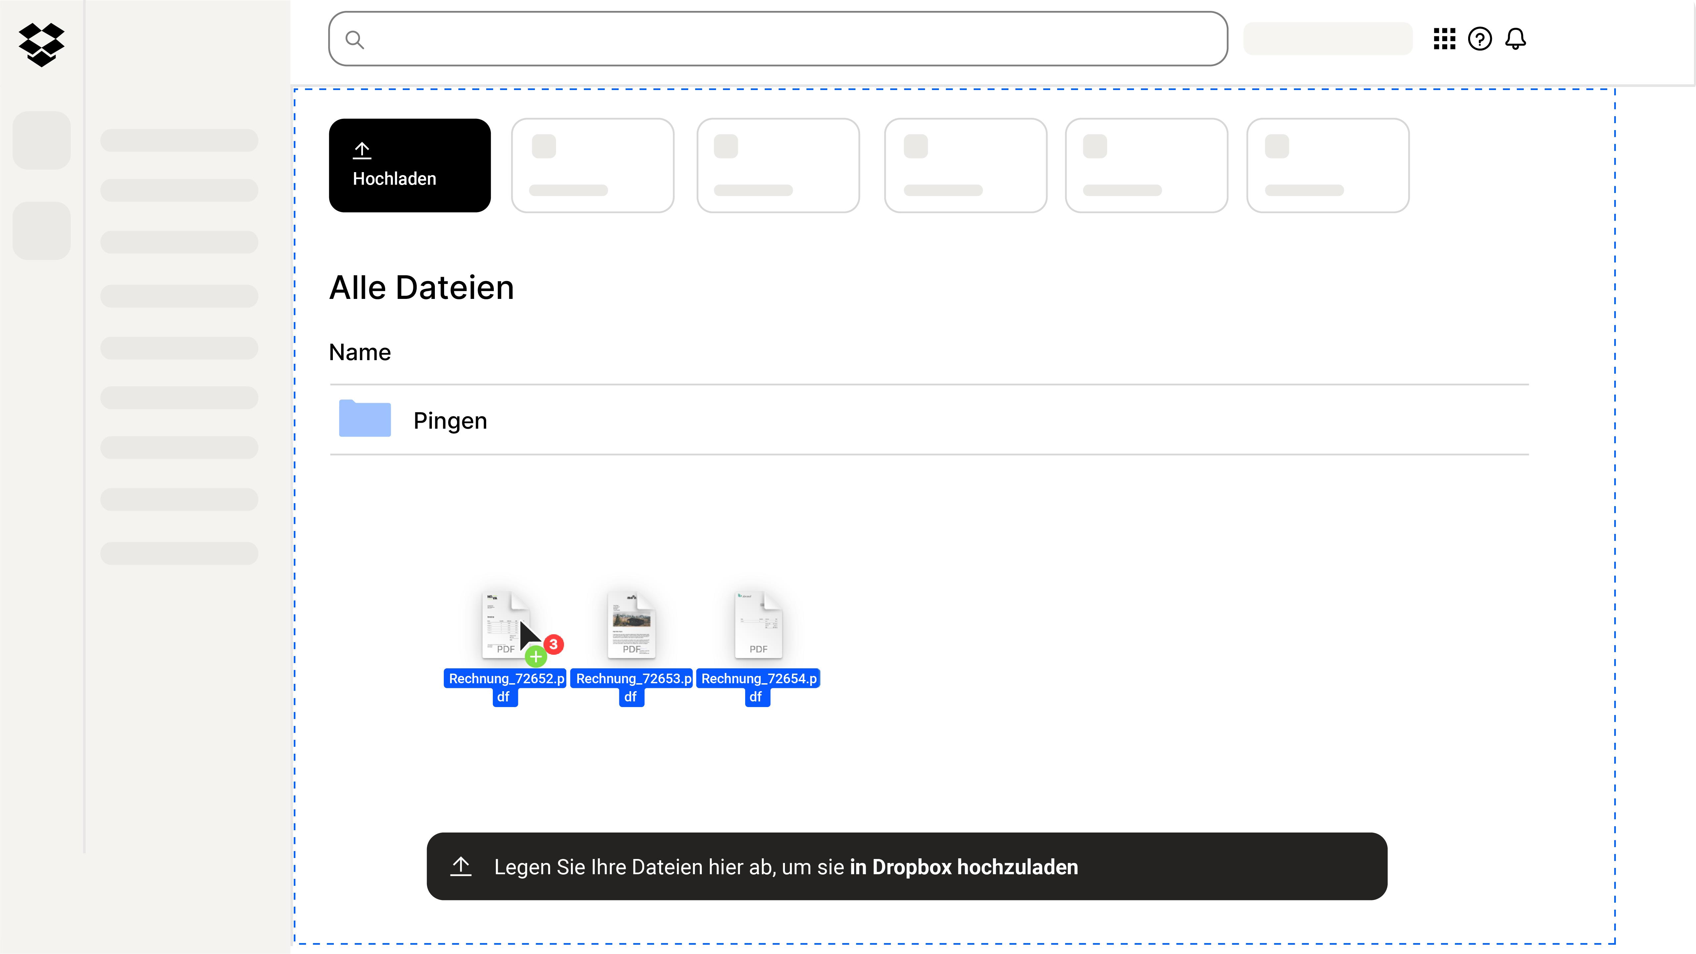Viewport: 1696px width, 954px height.
Task: Sort files by the Name column header
Action: [x=359, y=352]
